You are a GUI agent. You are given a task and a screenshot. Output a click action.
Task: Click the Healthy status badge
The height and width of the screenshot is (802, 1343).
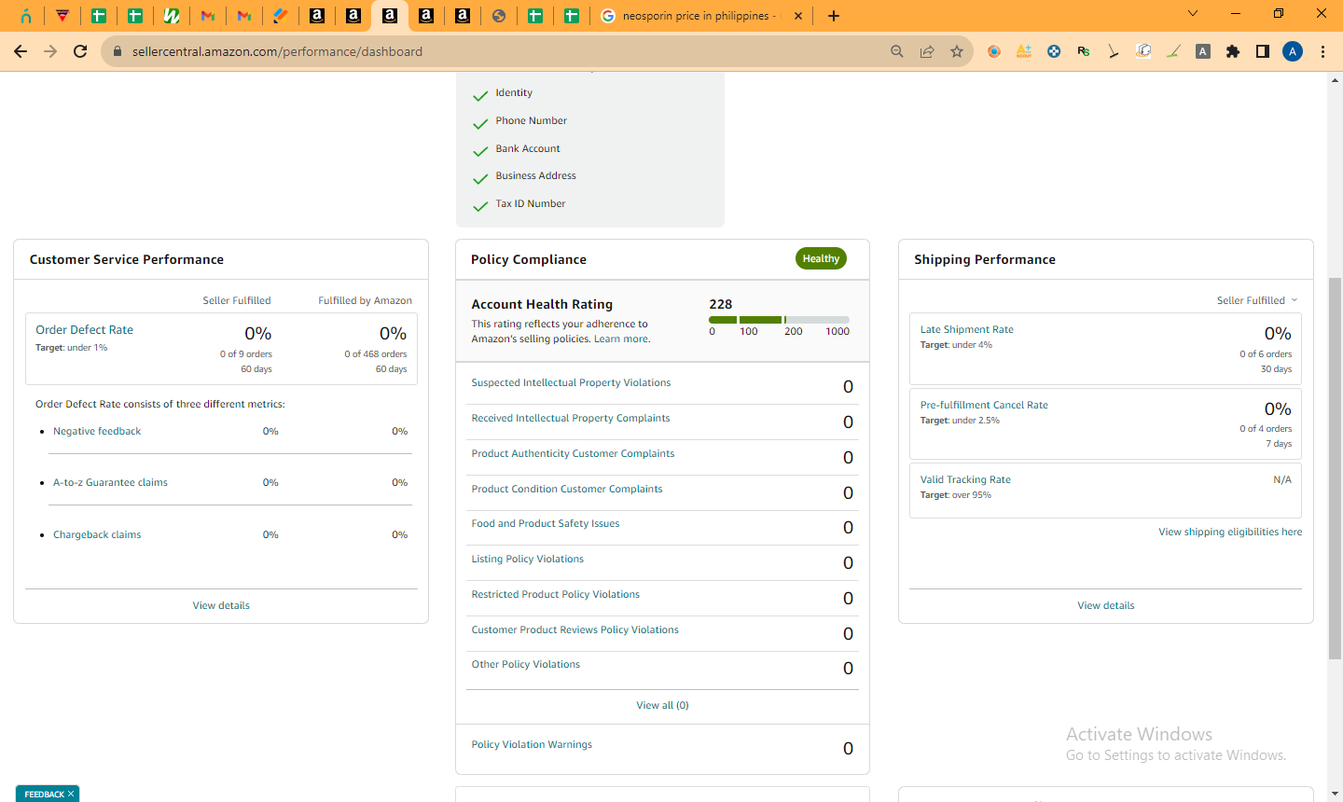[x=821, y=258]
